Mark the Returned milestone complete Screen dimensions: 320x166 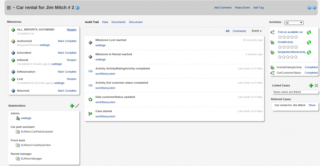pyautogui.click(x=67, y=91)
